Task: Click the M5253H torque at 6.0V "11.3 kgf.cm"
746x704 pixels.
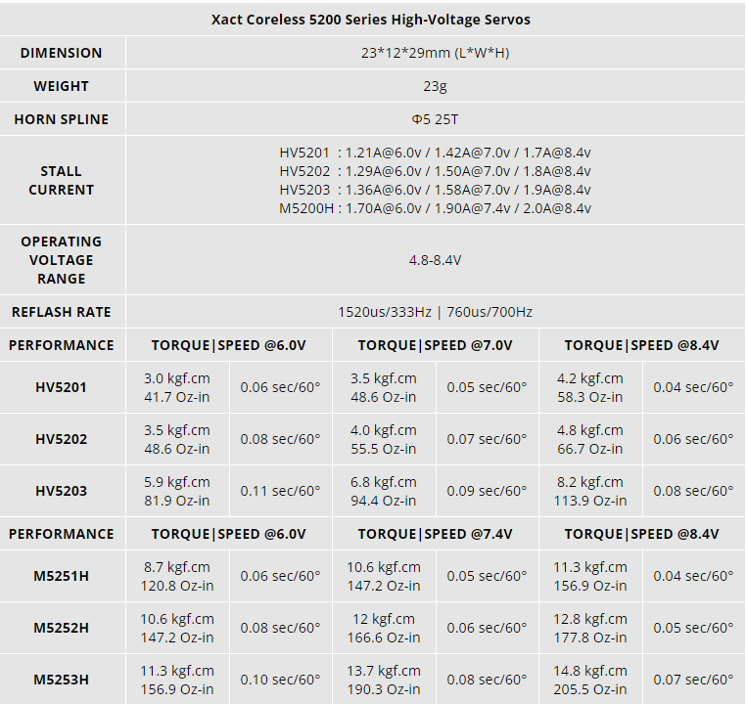Action: point(177,671)
